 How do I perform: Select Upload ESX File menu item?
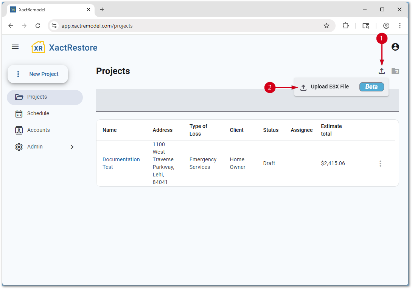pyautogui.click(x=330, y=87)
